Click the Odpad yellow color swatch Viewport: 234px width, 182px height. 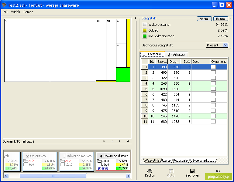pyautogui.click(x=145, y=30)
